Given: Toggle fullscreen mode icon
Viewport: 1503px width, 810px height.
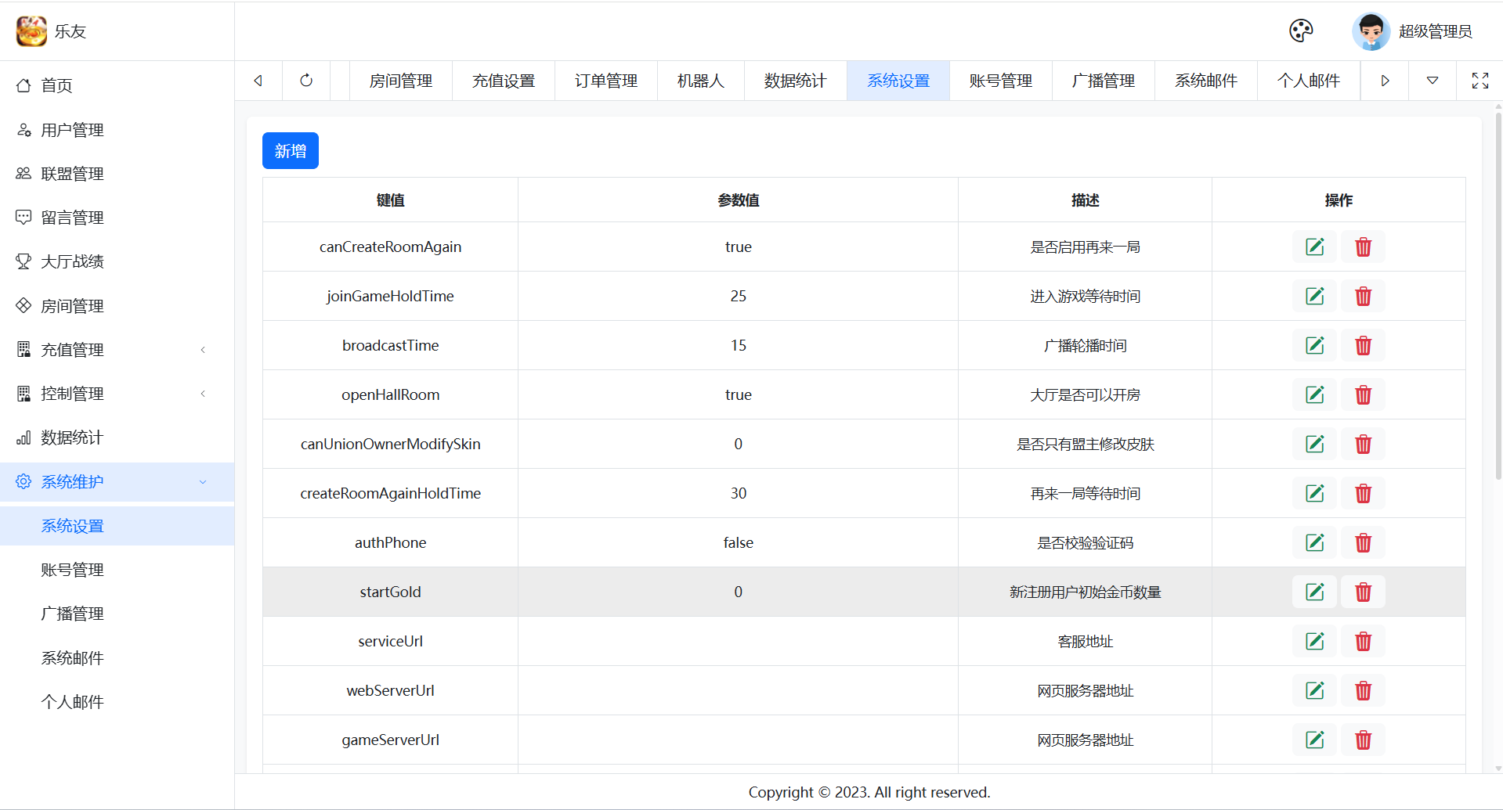Looking at the screenshot, I should click(x=1480, y=81).
